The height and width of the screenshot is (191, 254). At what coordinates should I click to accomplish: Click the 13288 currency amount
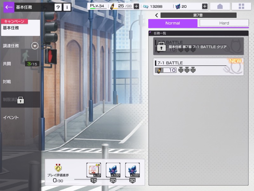coord(156,6)
